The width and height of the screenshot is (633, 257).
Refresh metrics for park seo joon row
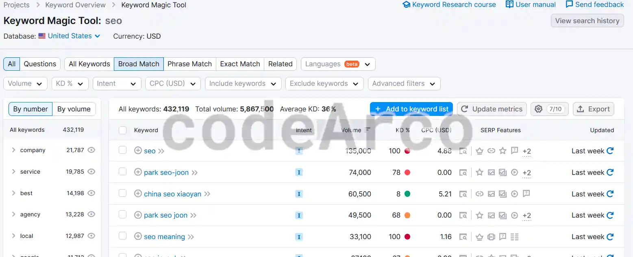(610, 215)
